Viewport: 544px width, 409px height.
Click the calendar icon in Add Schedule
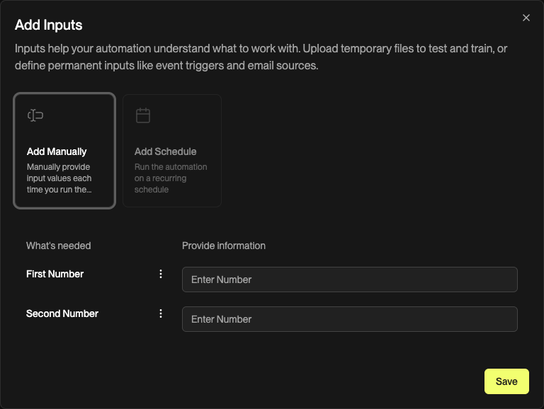coord(143,115)
